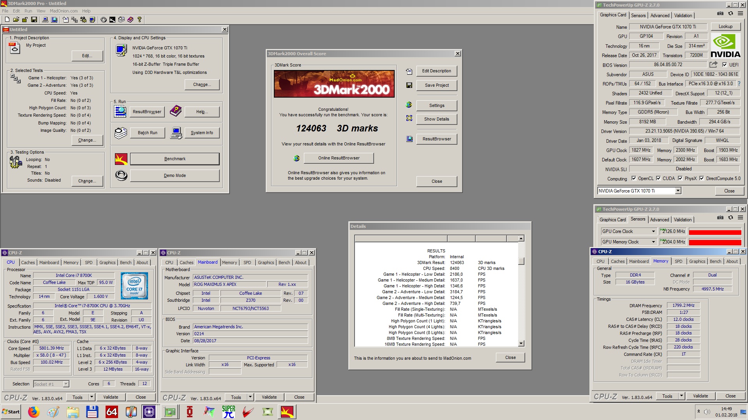Click the 3DMark2000 taskbar icon

pyautogui.click(x=287, y=412)
